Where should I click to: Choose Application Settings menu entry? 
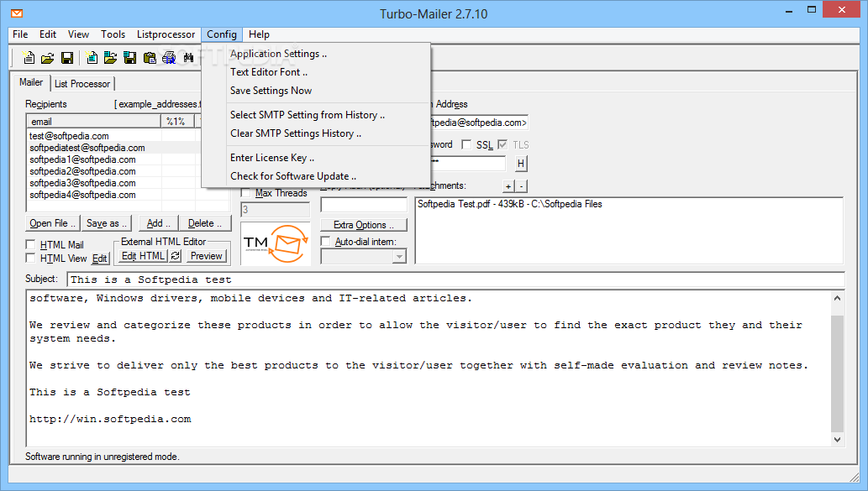coord(316,54)
